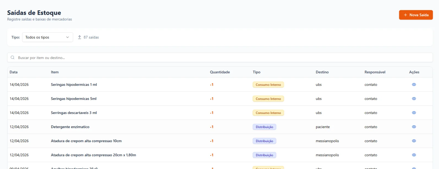Viewport: 439px width, 169px height.
Task: Select item Serringas descartaveis 3 ml
Action: (74, 113)
